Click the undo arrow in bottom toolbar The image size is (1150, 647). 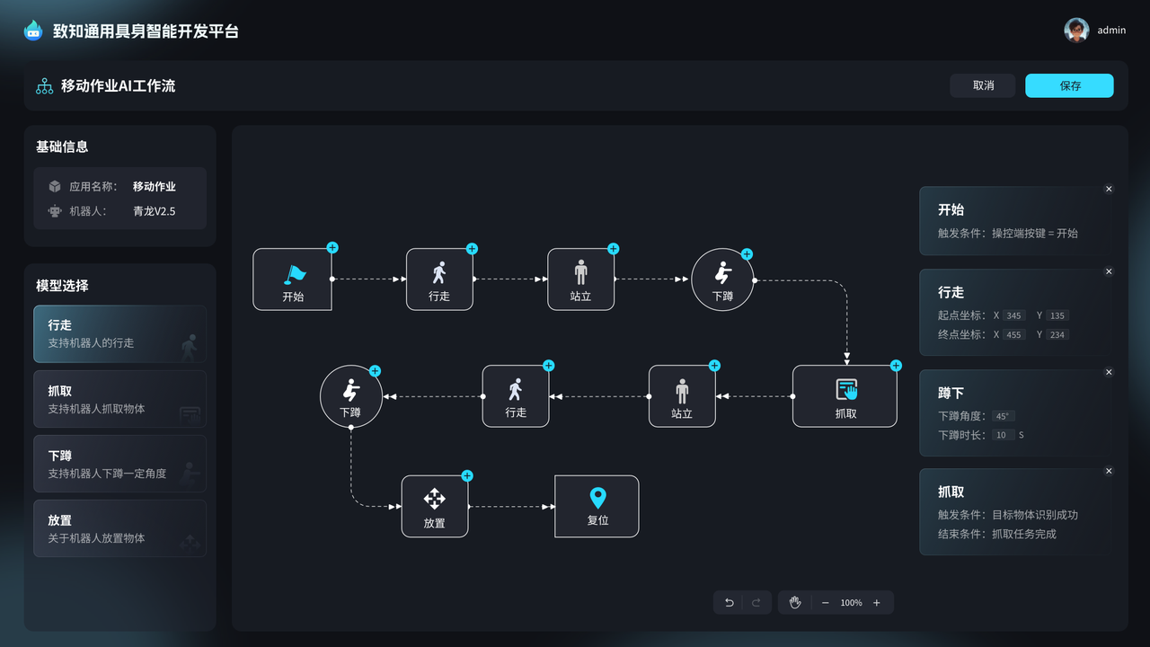click(729, 603)
